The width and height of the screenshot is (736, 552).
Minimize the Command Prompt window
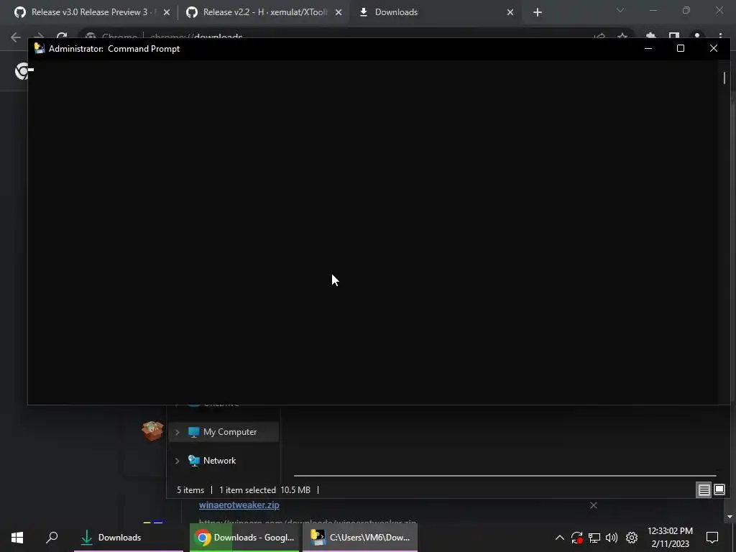click(648, 48)
